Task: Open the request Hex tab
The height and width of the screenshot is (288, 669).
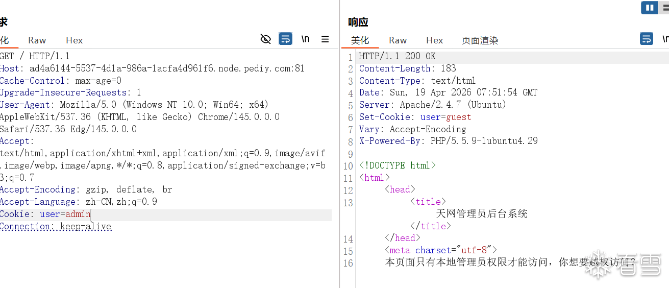Action: pyautogui.click(x=74, y=40)
